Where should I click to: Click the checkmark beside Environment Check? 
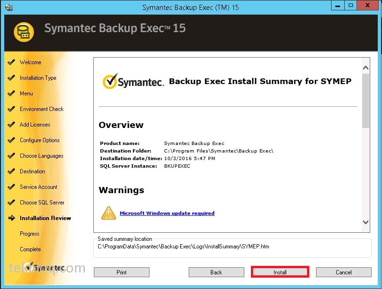(x=11, y=109)
